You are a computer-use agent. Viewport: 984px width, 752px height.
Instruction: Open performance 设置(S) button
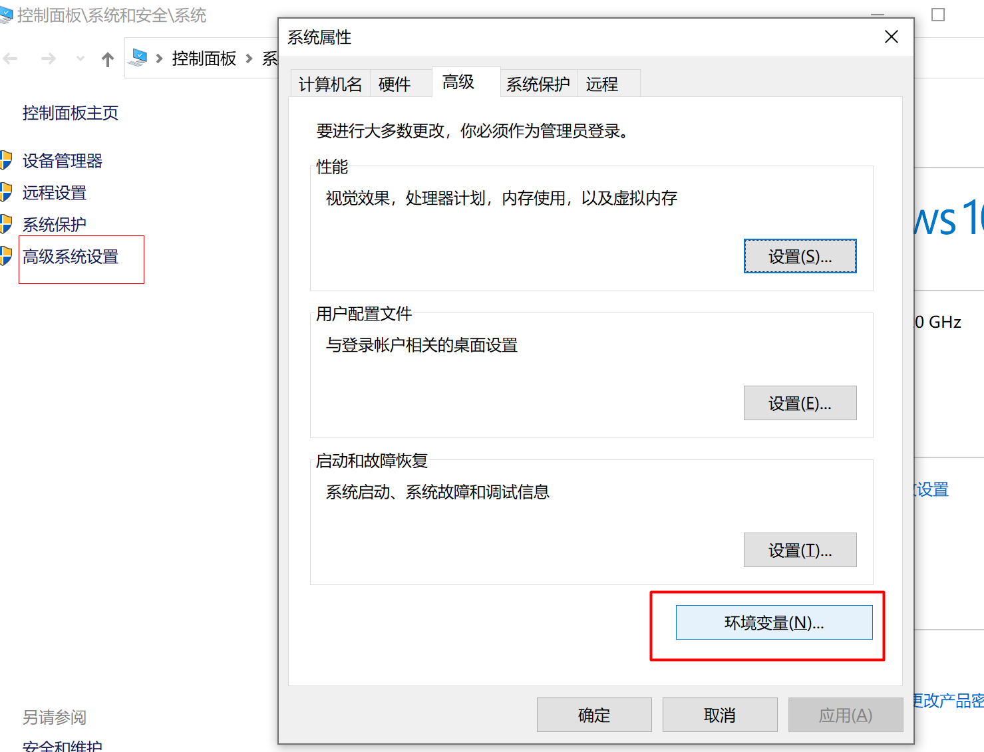tap(800, 257)
